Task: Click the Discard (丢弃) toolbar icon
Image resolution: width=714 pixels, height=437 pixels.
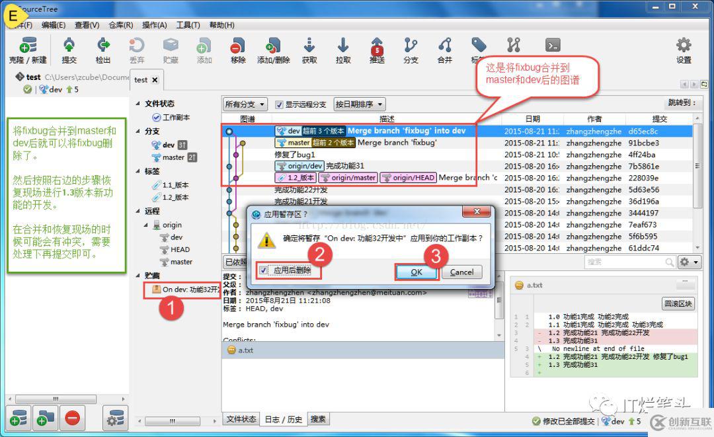Action: (137, 50)
